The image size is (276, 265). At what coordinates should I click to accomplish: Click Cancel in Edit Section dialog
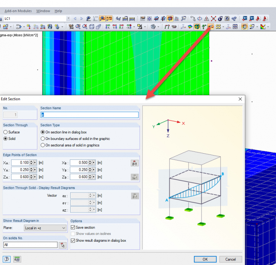tap(231, 259)
